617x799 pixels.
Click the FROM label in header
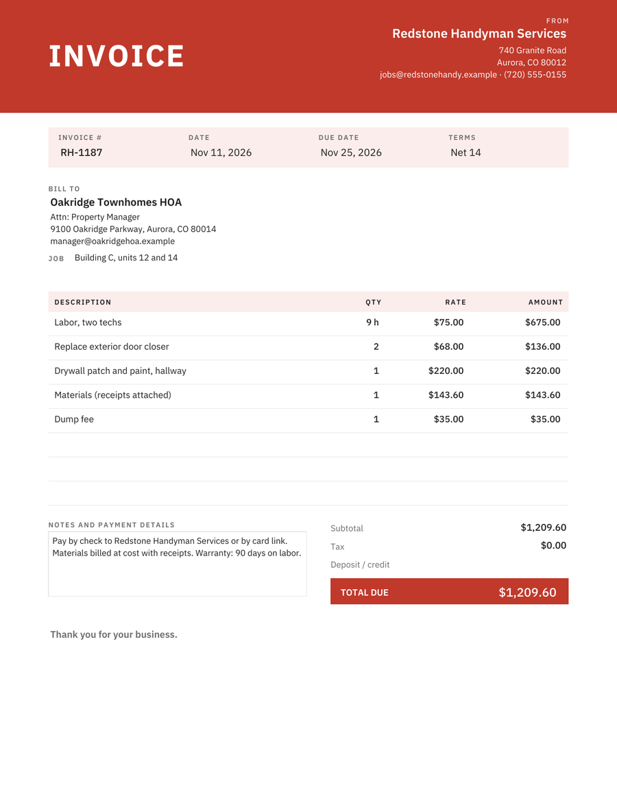[x=557, y=21]
